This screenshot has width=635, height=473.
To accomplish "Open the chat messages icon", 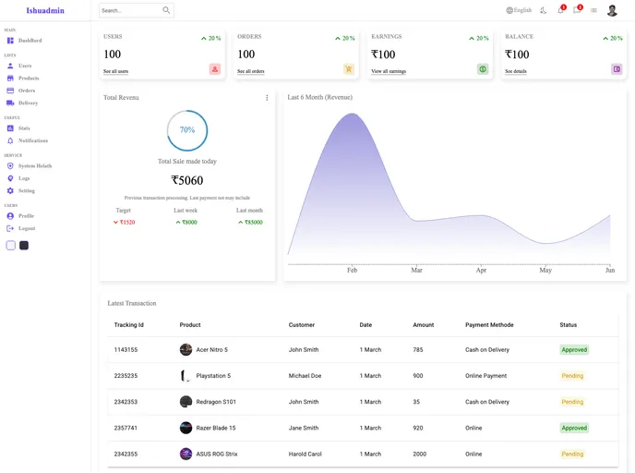I will point(577,10).
